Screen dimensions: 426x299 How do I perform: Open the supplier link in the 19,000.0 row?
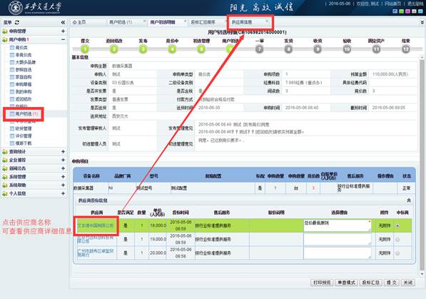(x=96, y=240)
